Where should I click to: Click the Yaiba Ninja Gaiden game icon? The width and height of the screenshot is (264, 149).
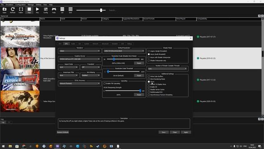point(20,101)
